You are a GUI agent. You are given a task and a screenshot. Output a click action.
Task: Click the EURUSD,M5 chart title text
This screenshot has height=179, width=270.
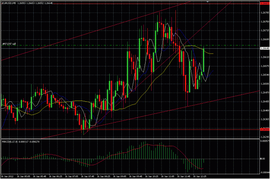click(8, 3)
